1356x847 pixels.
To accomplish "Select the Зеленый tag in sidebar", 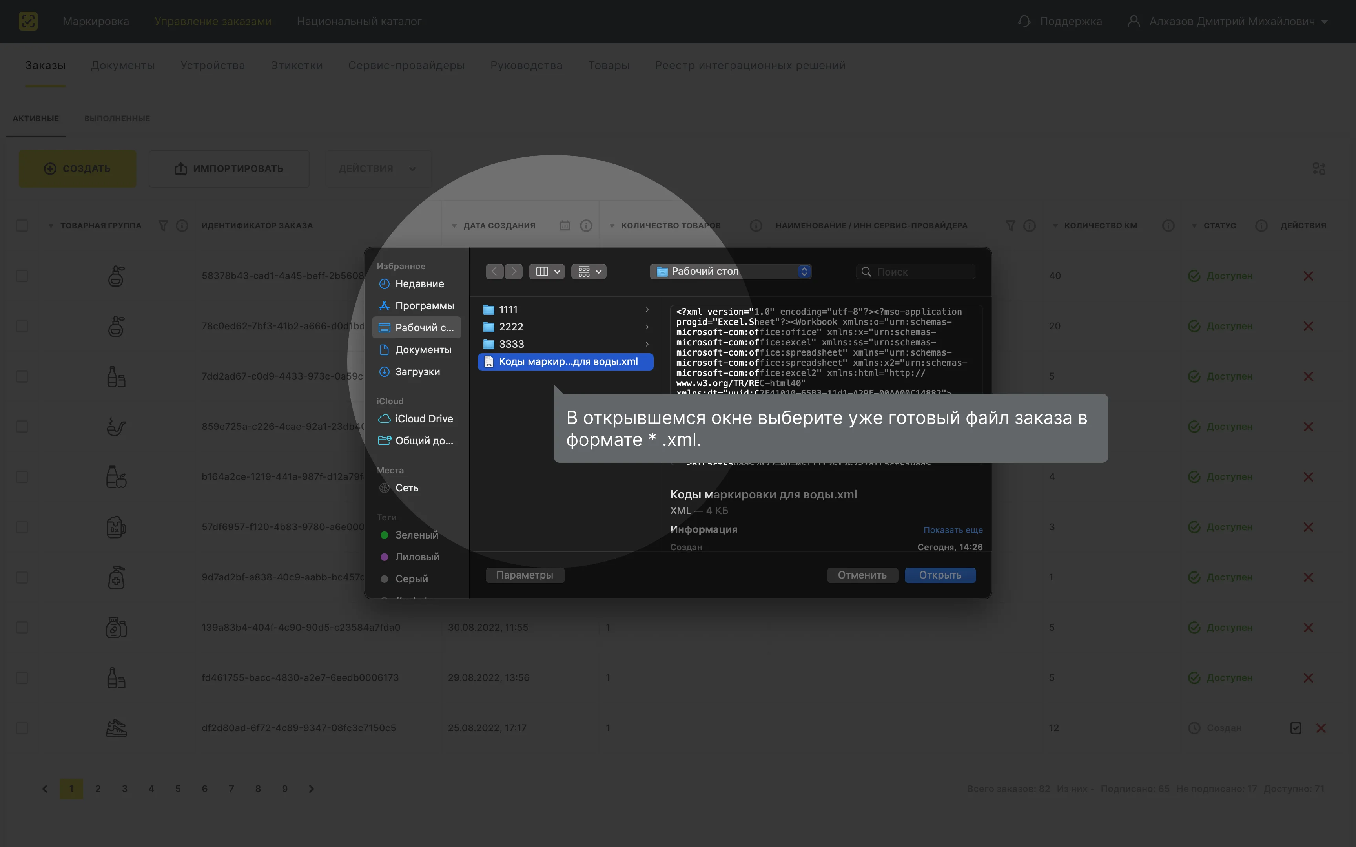I will click(417, 535).
